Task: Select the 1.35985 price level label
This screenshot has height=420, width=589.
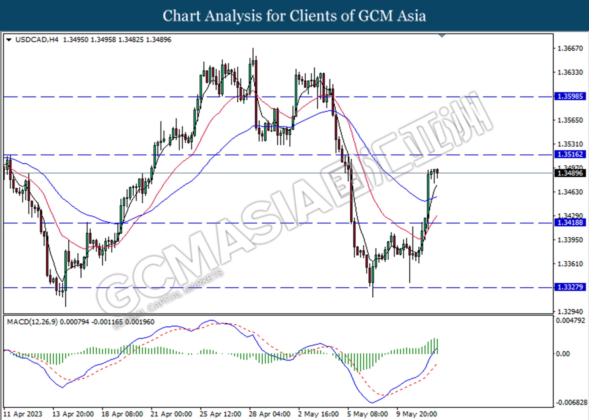Action: click(570, 96)
